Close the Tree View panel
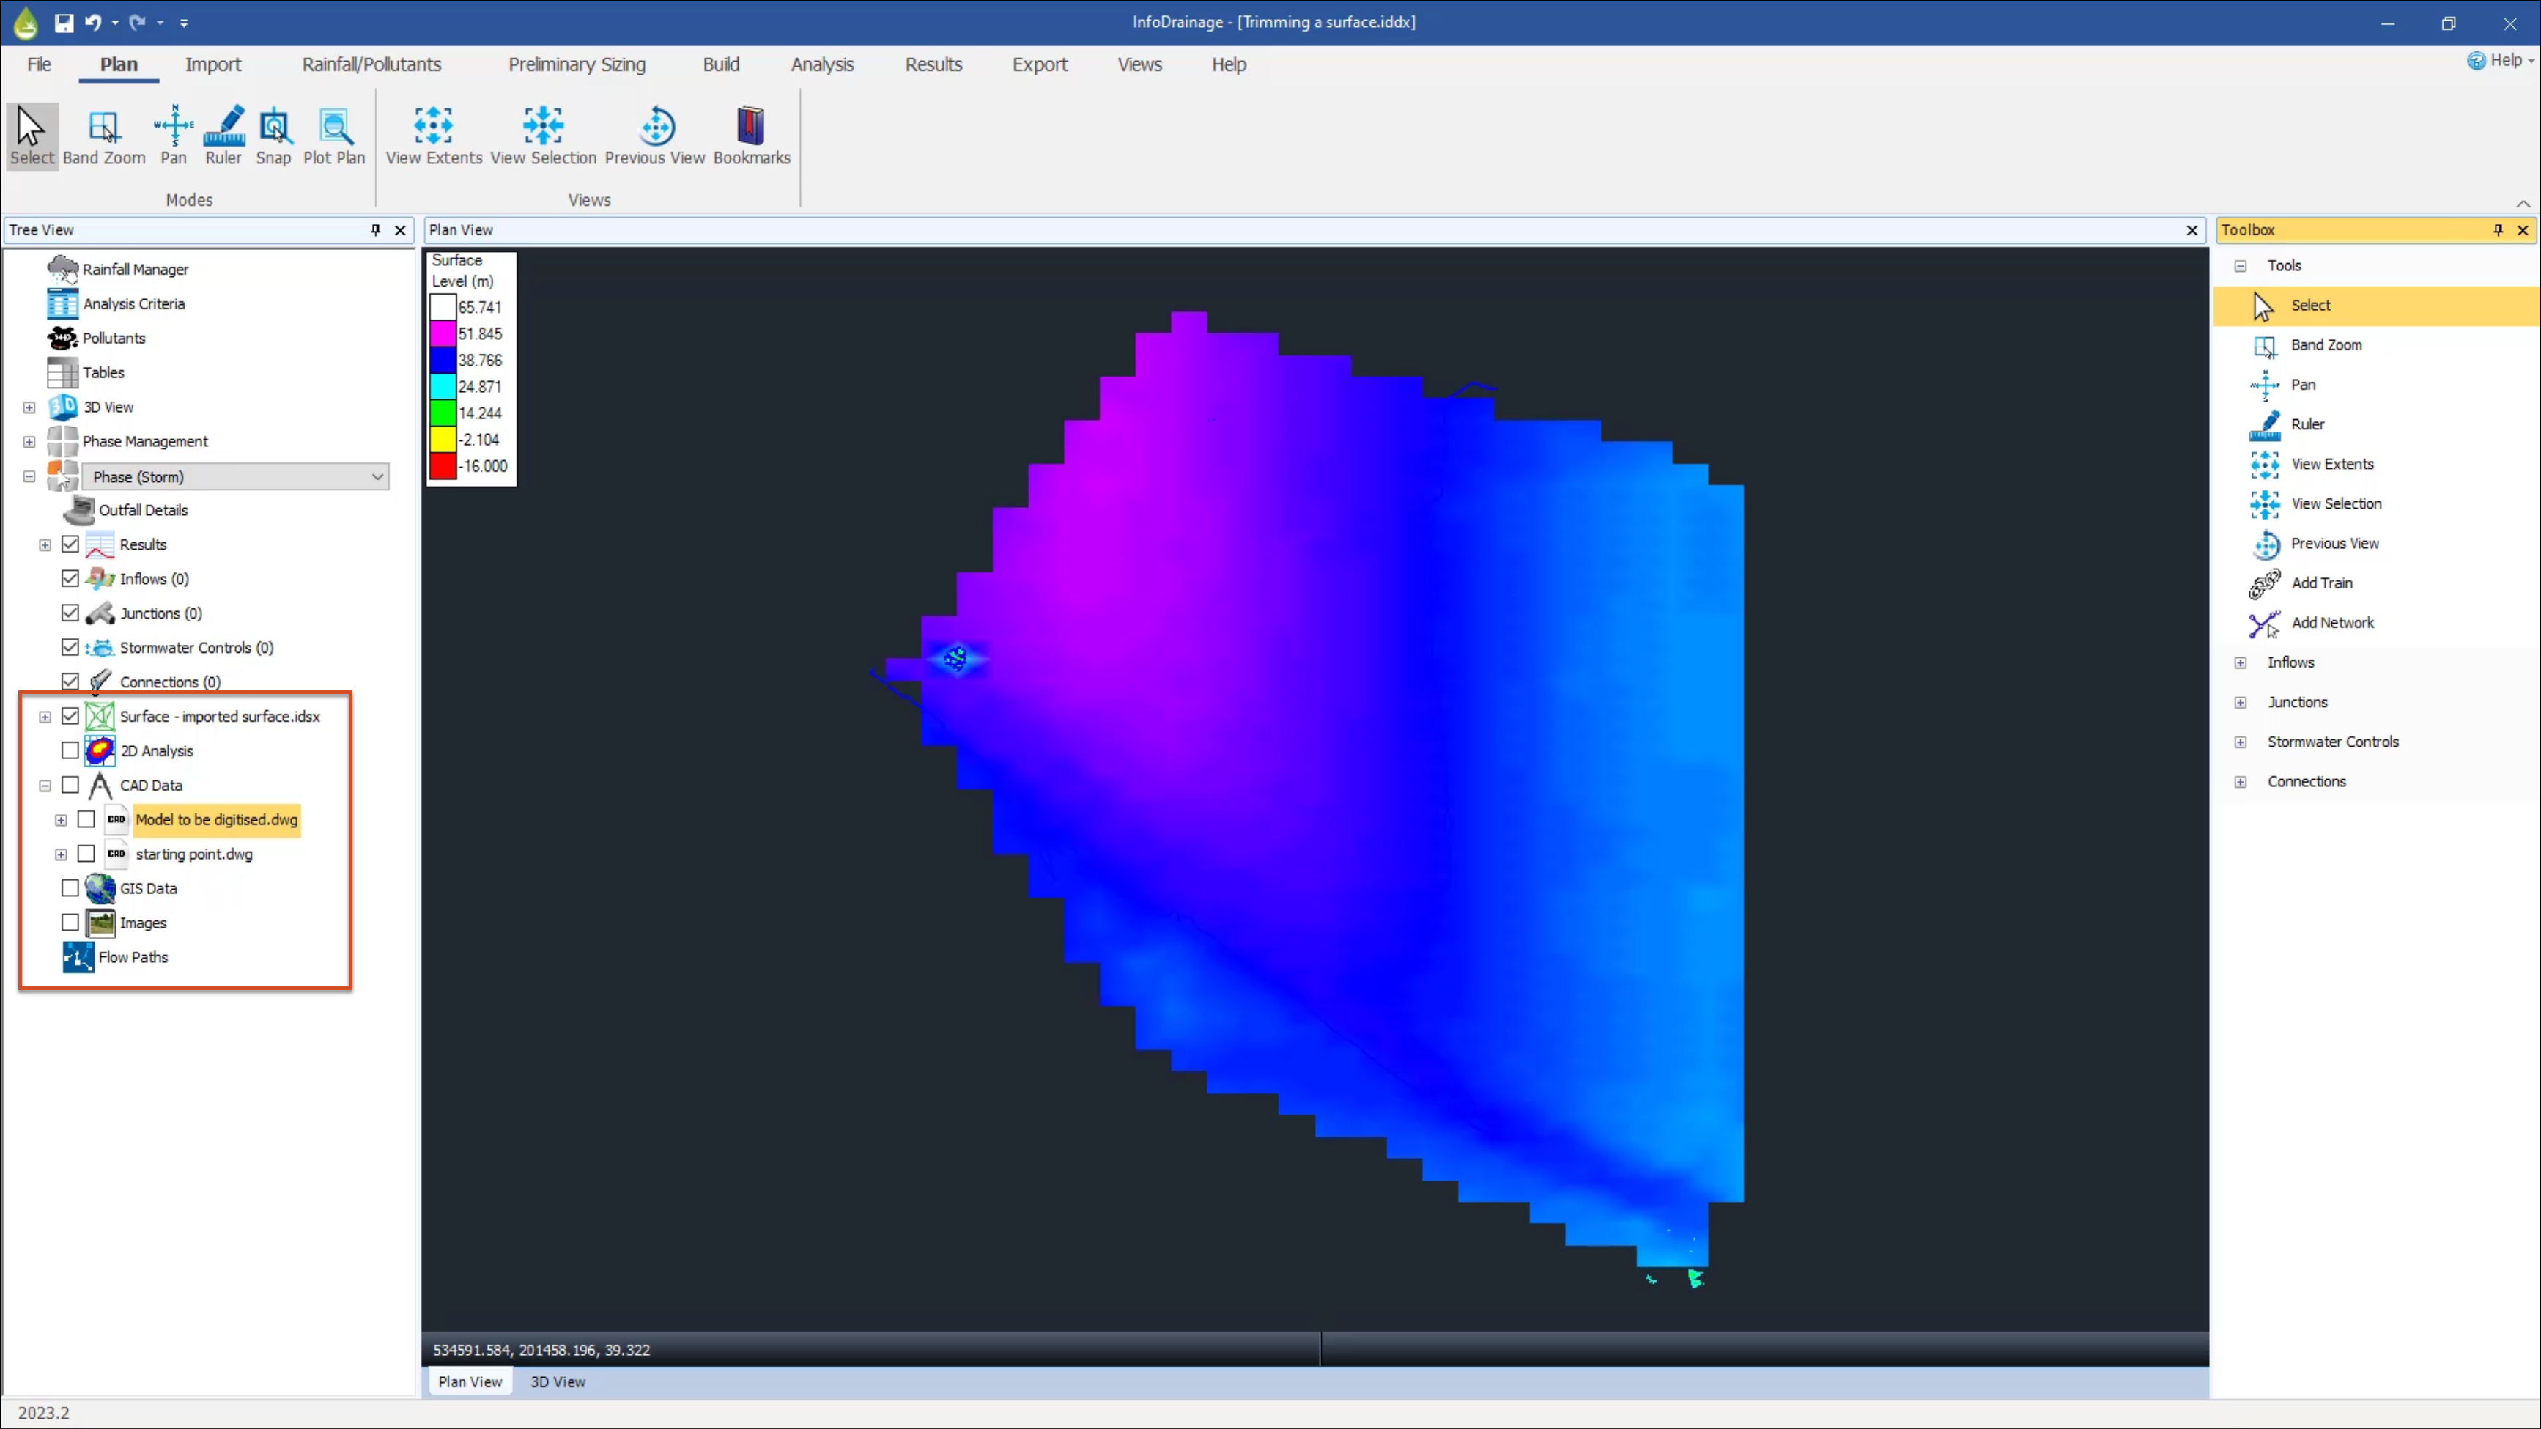Viewport: 2541px width, 1429px height. 399,230
